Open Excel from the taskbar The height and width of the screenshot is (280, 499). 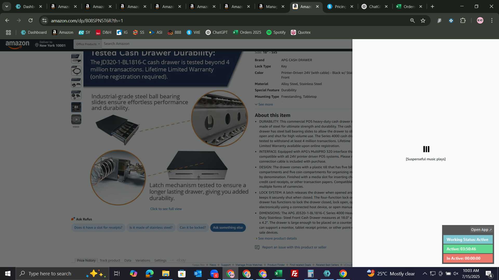[279, 274]
